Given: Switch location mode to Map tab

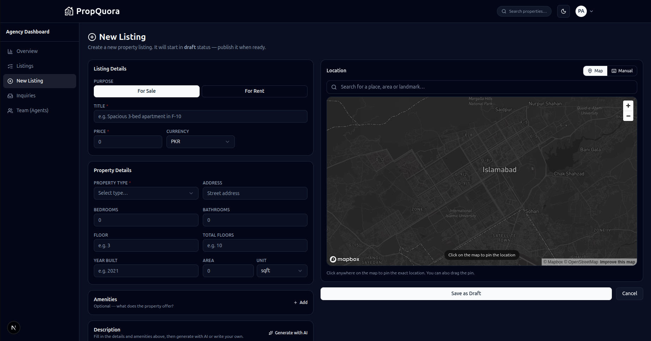Looking at the screenshot, I should (595, 71).
